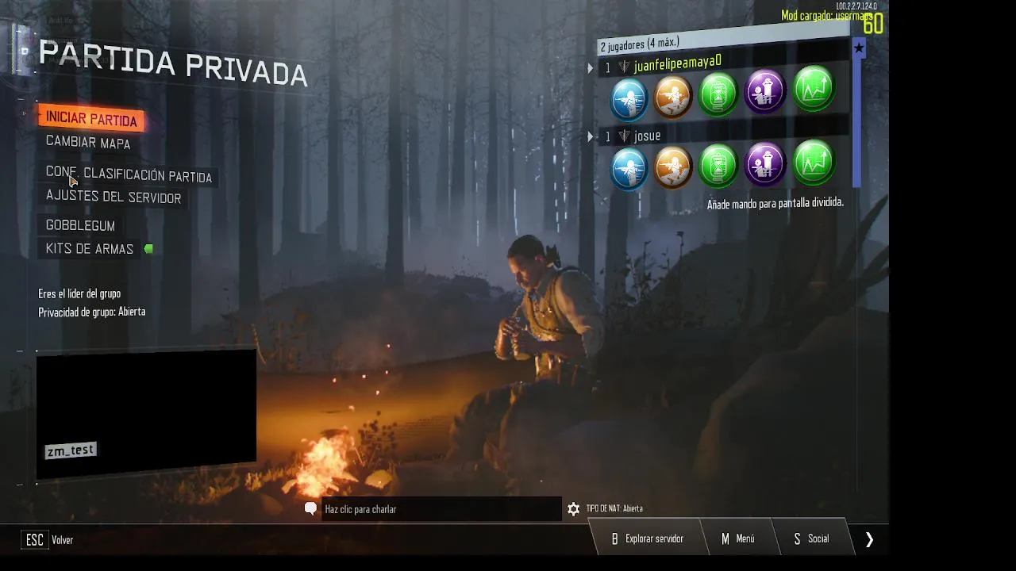1016x571 pixels.
Task: Click the NAT type gear icon
Action: pos(574,509)
